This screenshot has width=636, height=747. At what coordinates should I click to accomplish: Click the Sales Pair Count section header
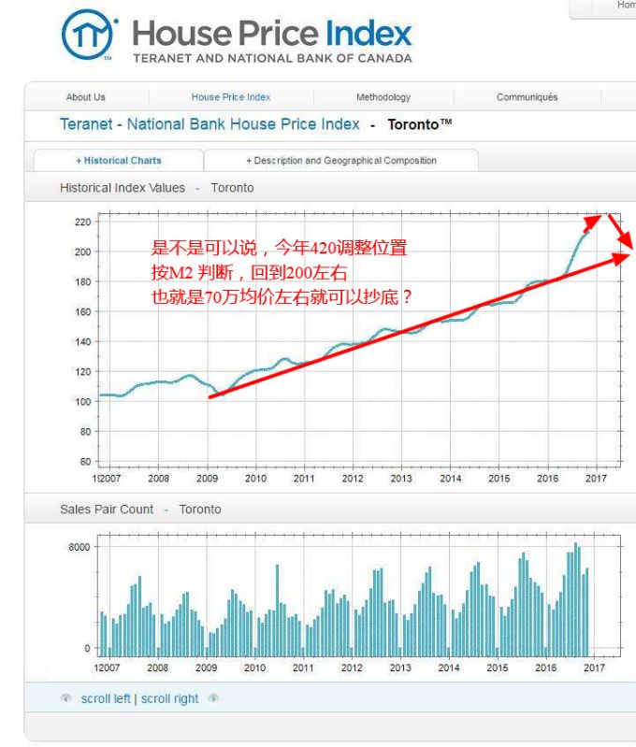coord(140,510)
